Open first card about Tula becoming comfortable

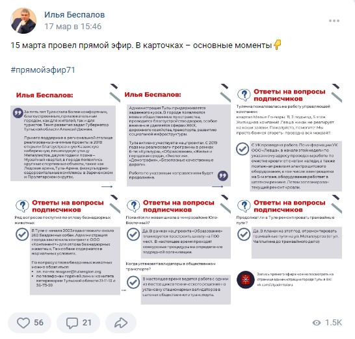pos(65,136)
